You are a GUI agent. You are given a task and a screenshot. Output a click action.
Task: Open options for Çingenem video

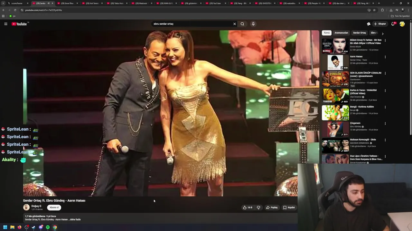point(385,123)
